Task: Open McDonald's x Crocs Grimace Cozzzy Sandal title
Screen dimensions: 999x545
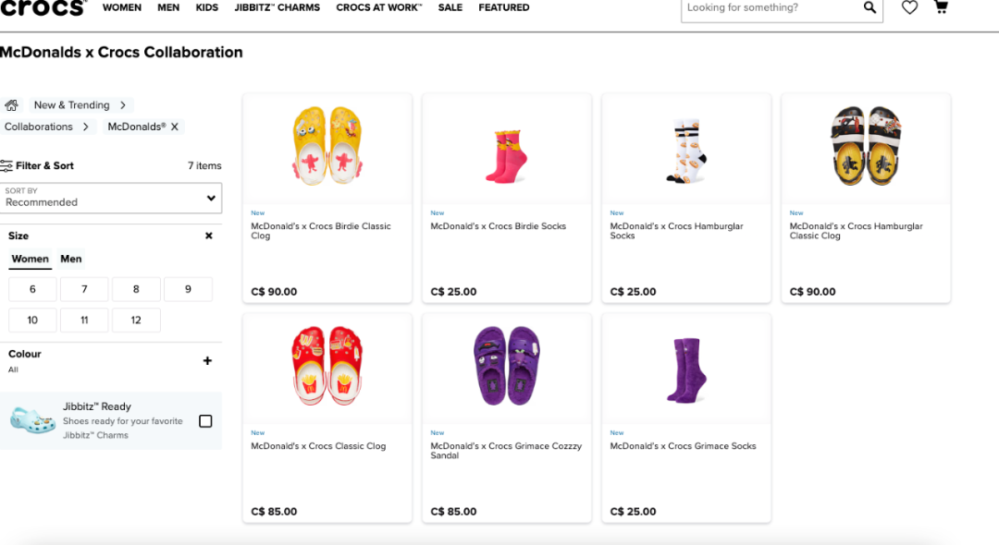Action: pyautogui.click(x=507, y=451)
